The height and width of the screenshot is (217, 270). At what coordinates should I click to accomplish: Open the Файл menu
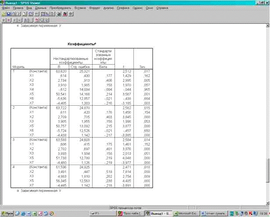pos(6,8)
